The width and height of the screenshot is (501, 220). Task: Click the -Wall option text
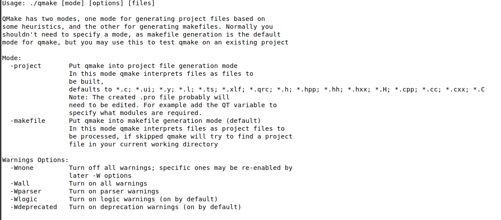tap(20, 183)
